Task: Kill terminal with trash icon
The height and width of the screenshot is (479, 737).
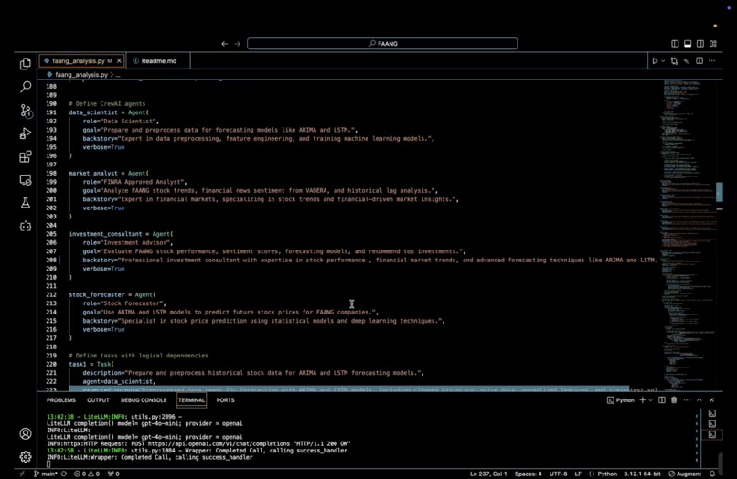Action: click(x=674, y=400)
